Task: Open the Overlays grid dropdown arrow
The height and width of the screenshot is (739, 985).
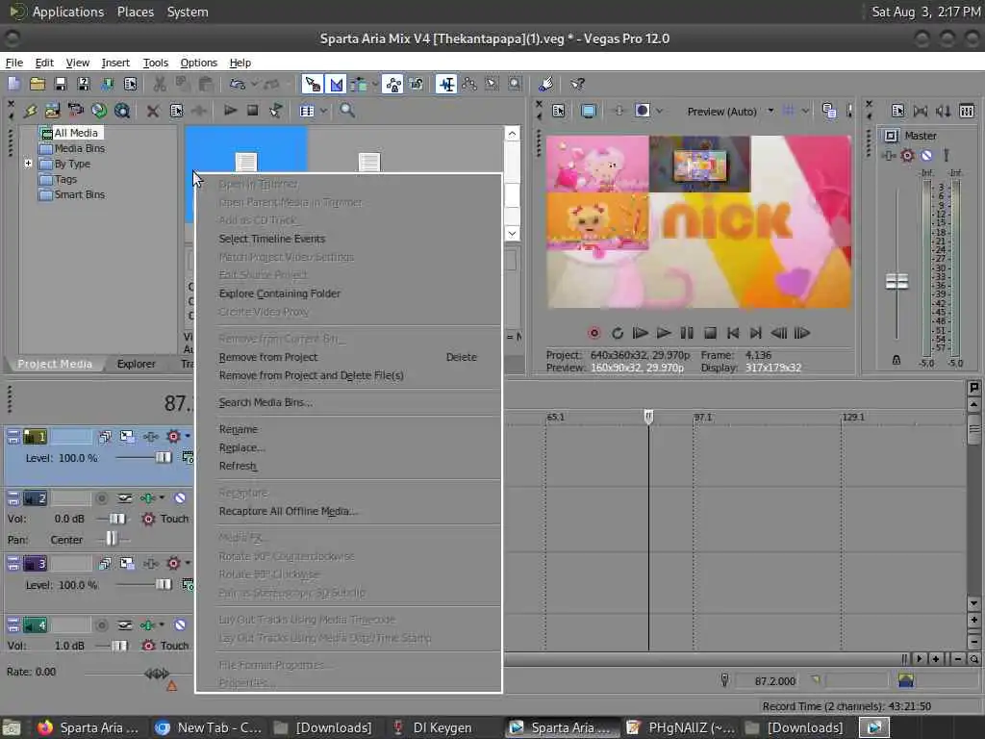Action: [805, 112]
